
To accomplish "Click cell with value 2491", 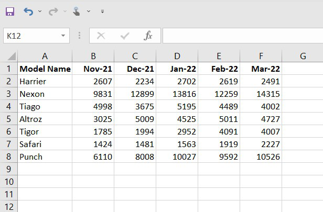I will [261, 81].
